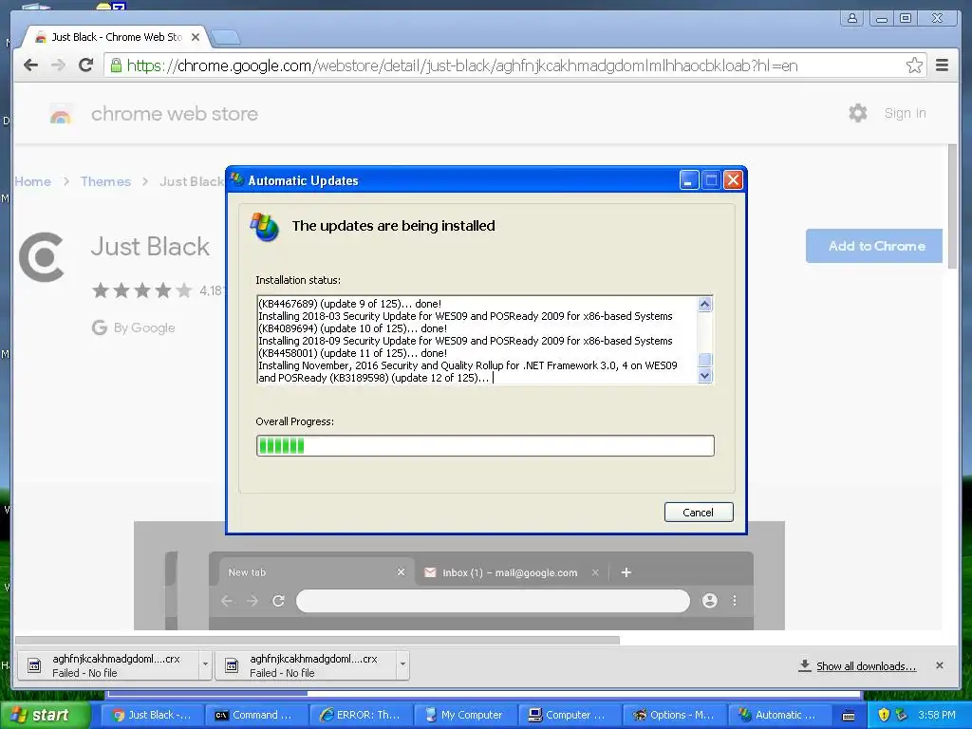Click Show all downloads link
The image size is (972, 729).
(x=866, y=666)
